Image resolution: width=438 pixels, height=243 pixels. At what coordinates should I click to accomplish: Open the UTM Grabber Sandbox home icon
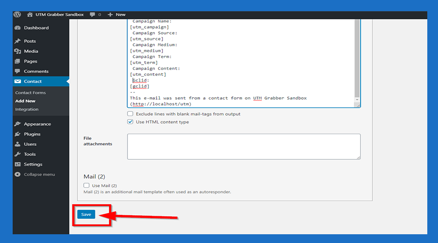pos(30,15)
